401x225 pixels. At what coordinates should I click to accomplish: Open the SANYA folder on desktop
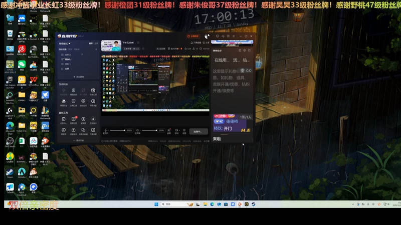click(x=22, y=111)
